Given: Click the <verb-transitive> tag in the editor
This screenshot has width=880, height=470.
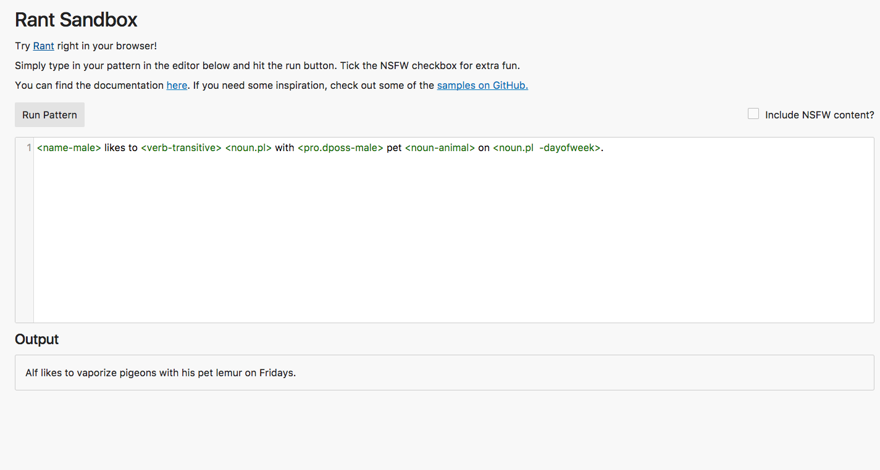Looking at the screenshot, I should point(181,148).
